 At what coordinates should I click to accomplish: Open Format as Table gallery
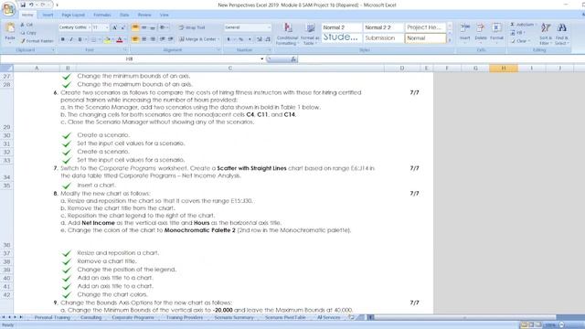coord(310,34)
